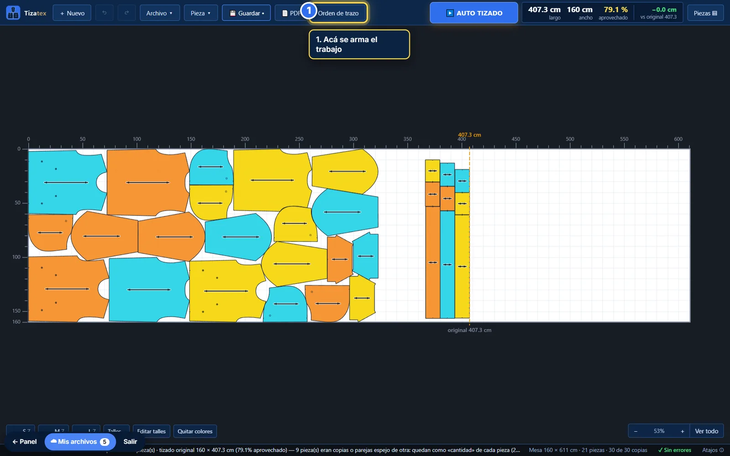This screenshot has height=456, width=730.
Task: Zoom in with the plus button
Action: coord(683,431)
